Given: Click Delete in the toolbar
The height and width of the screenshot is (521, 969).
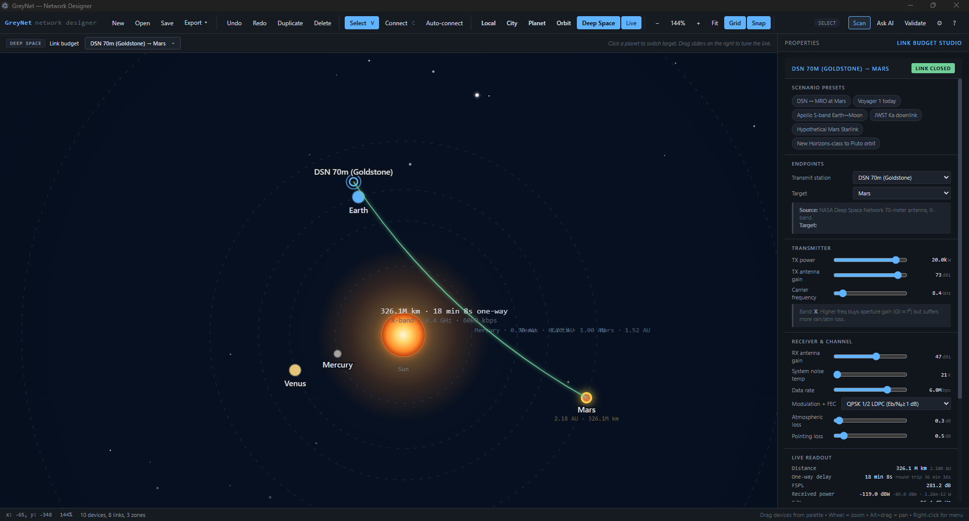Looking at the screenshot, I should [322, 23].
